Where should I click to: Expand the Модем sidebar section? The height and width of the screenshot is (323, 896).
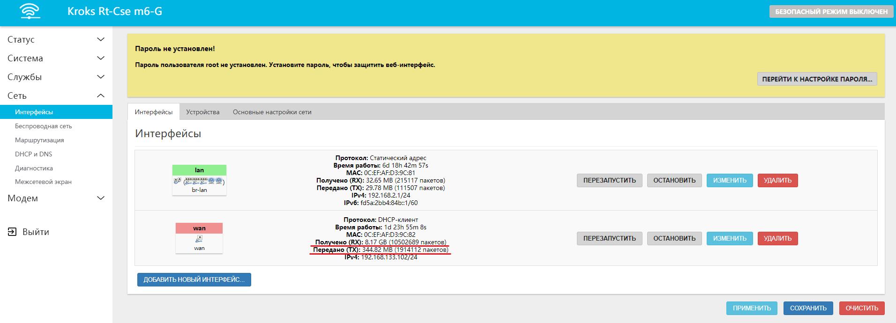tap(56, 198)
